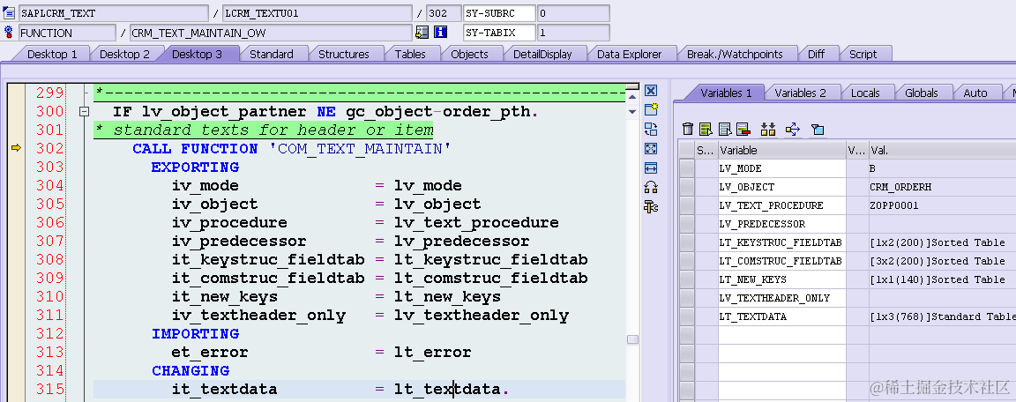Open the Break./Watchpoints tab

735,55
